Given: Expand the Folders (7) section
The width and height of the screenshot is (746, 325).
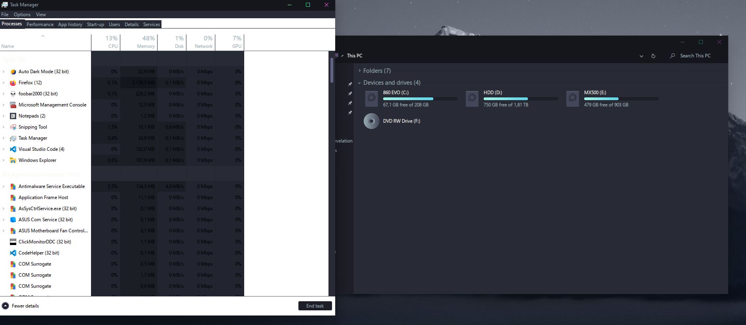Looking at the screenshot, I should click(x=359, y=70).
